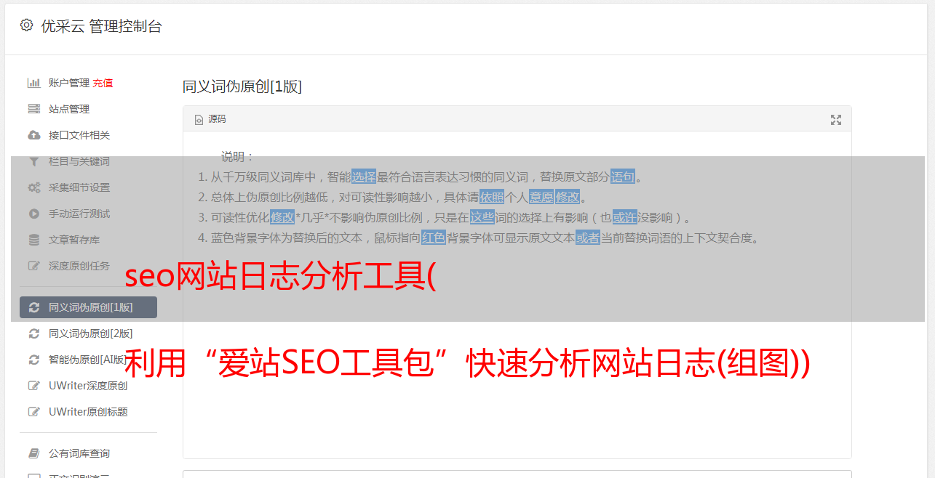Click the play circle icon for 手动运行测试
Viewport: 935px width, 478px height.
tap(33, 214)
